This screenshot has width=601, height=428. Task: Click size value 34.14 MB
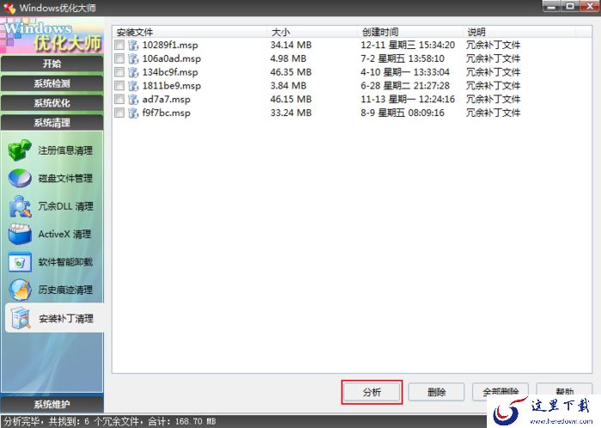[291, 45]
